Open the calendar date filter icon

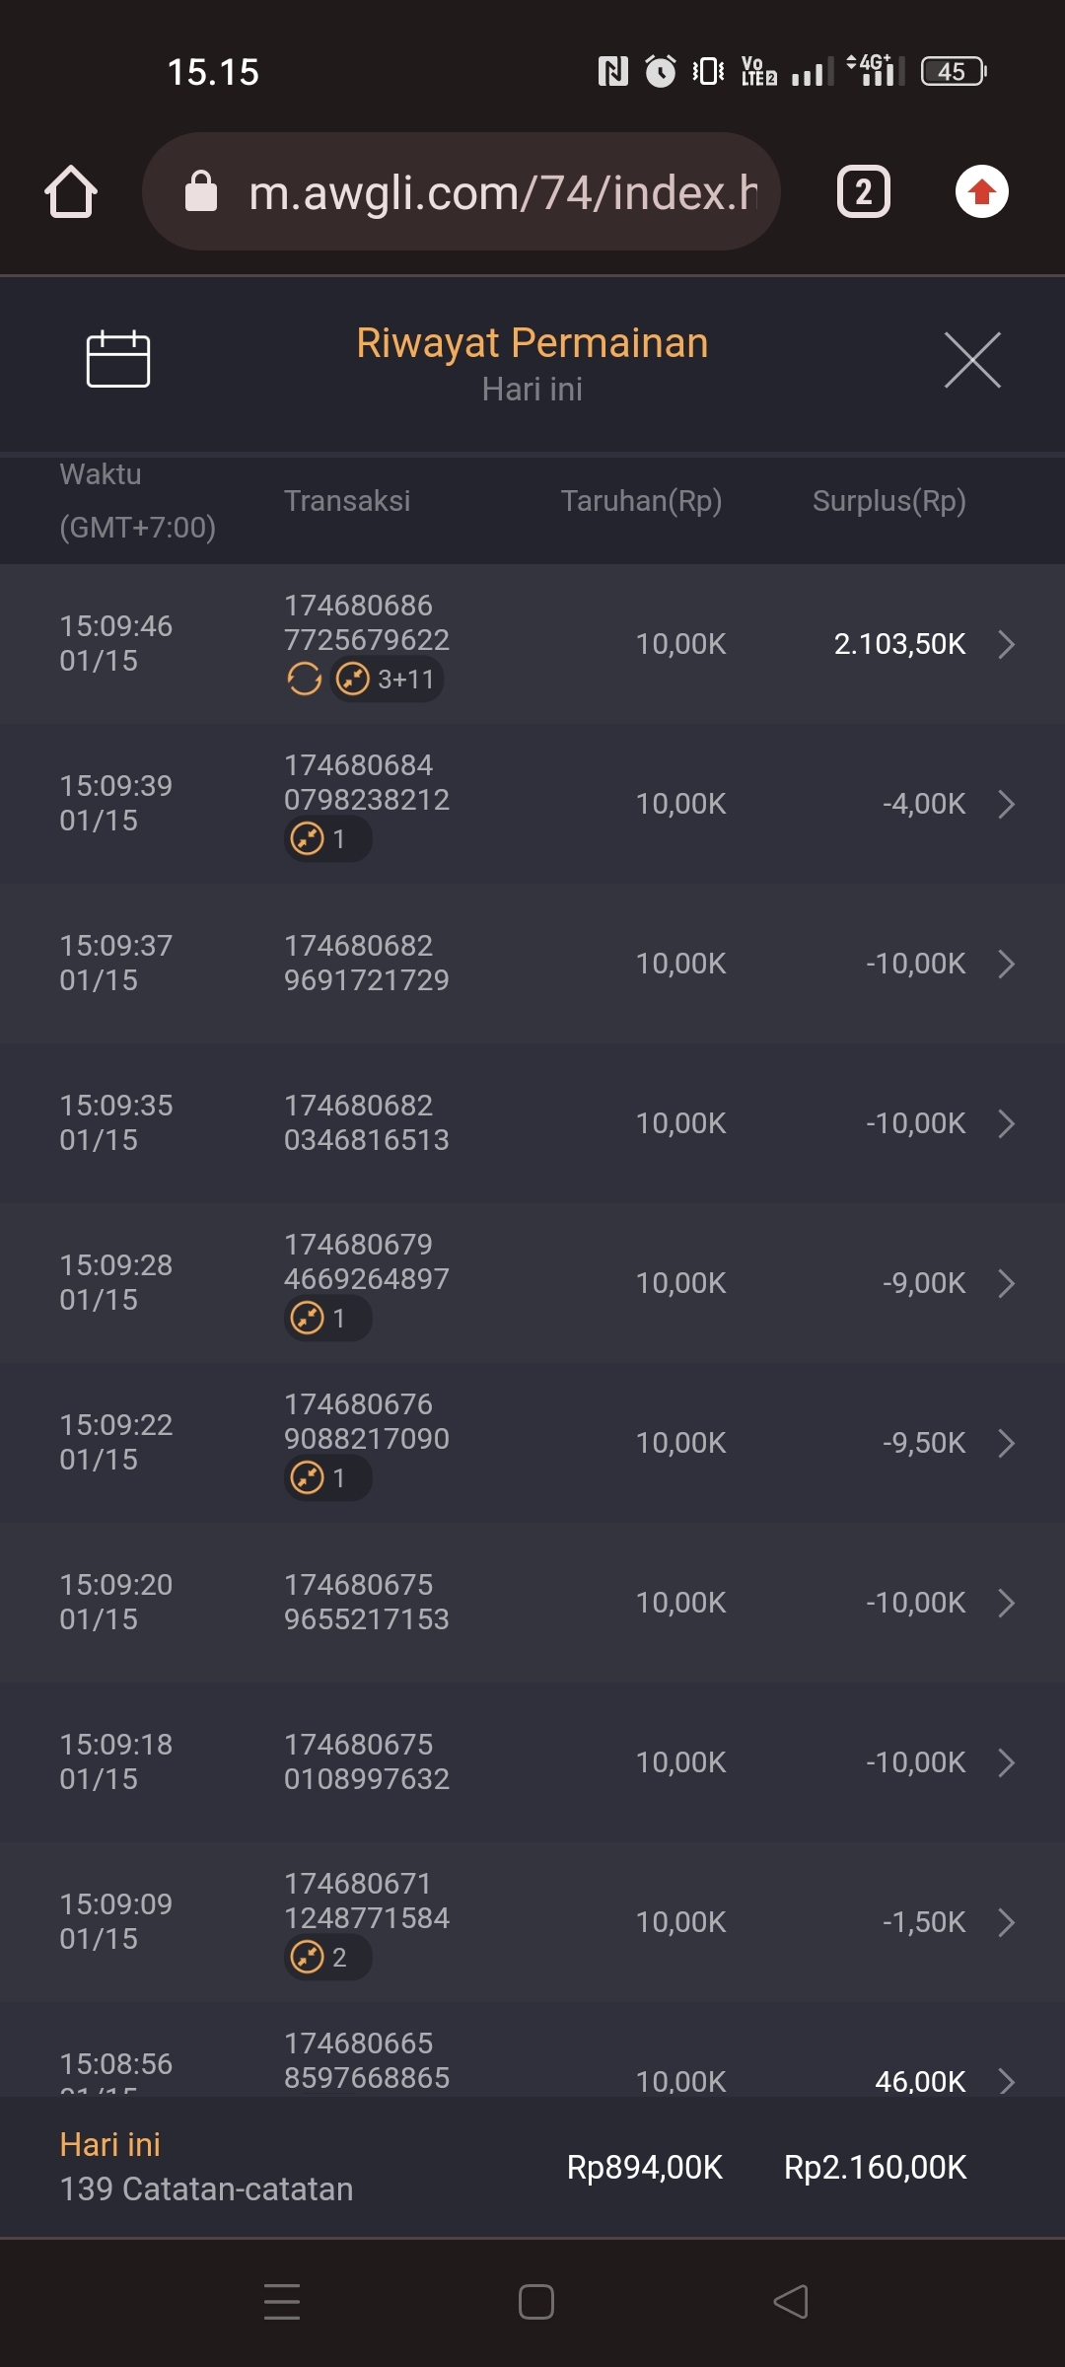(118, 359)
